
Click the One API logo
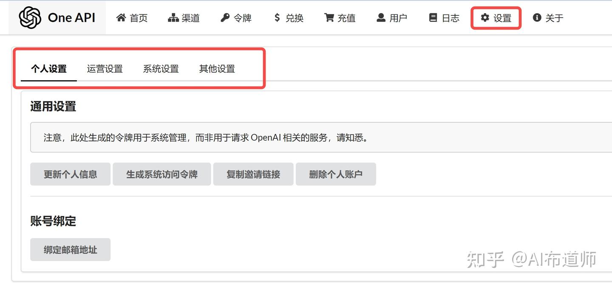(x=57, y=17)
